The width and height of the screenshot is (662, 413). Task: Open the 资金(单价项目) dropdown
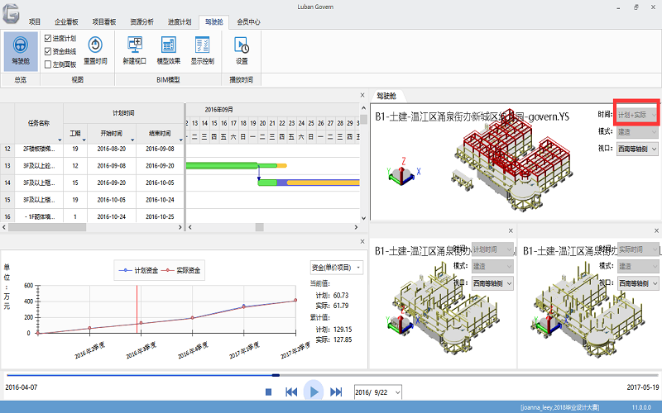(336, 268)
